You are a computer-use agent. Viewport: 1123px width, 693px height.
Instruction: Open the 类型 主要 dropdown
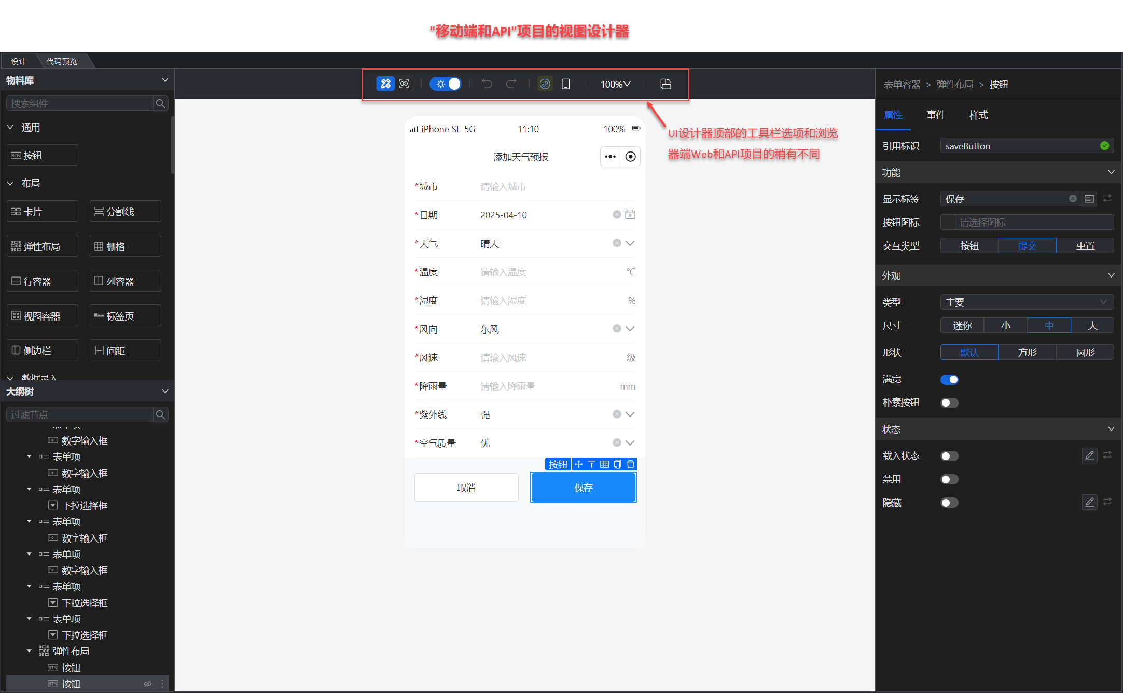point(1026,302)
